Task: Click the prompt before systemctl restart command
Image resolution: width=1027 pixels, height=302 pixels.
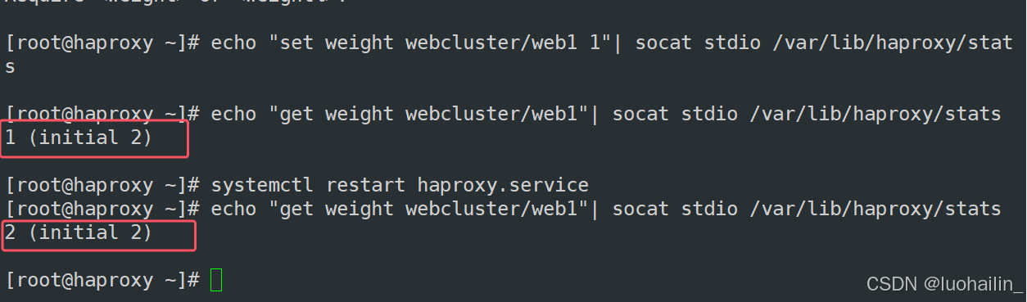Action: coord(103,185)
